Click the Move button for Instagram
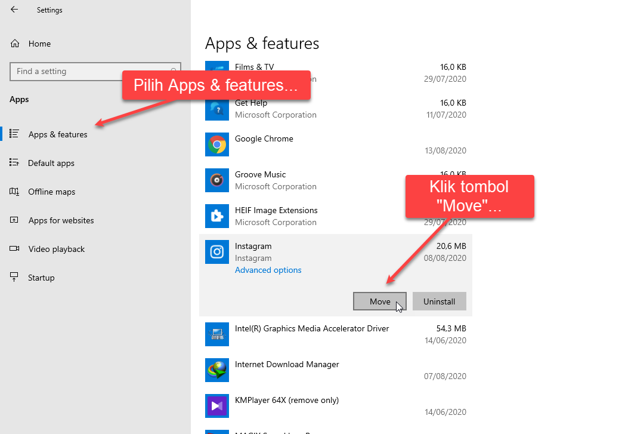622x434 pixels. [x=379, y=301]
